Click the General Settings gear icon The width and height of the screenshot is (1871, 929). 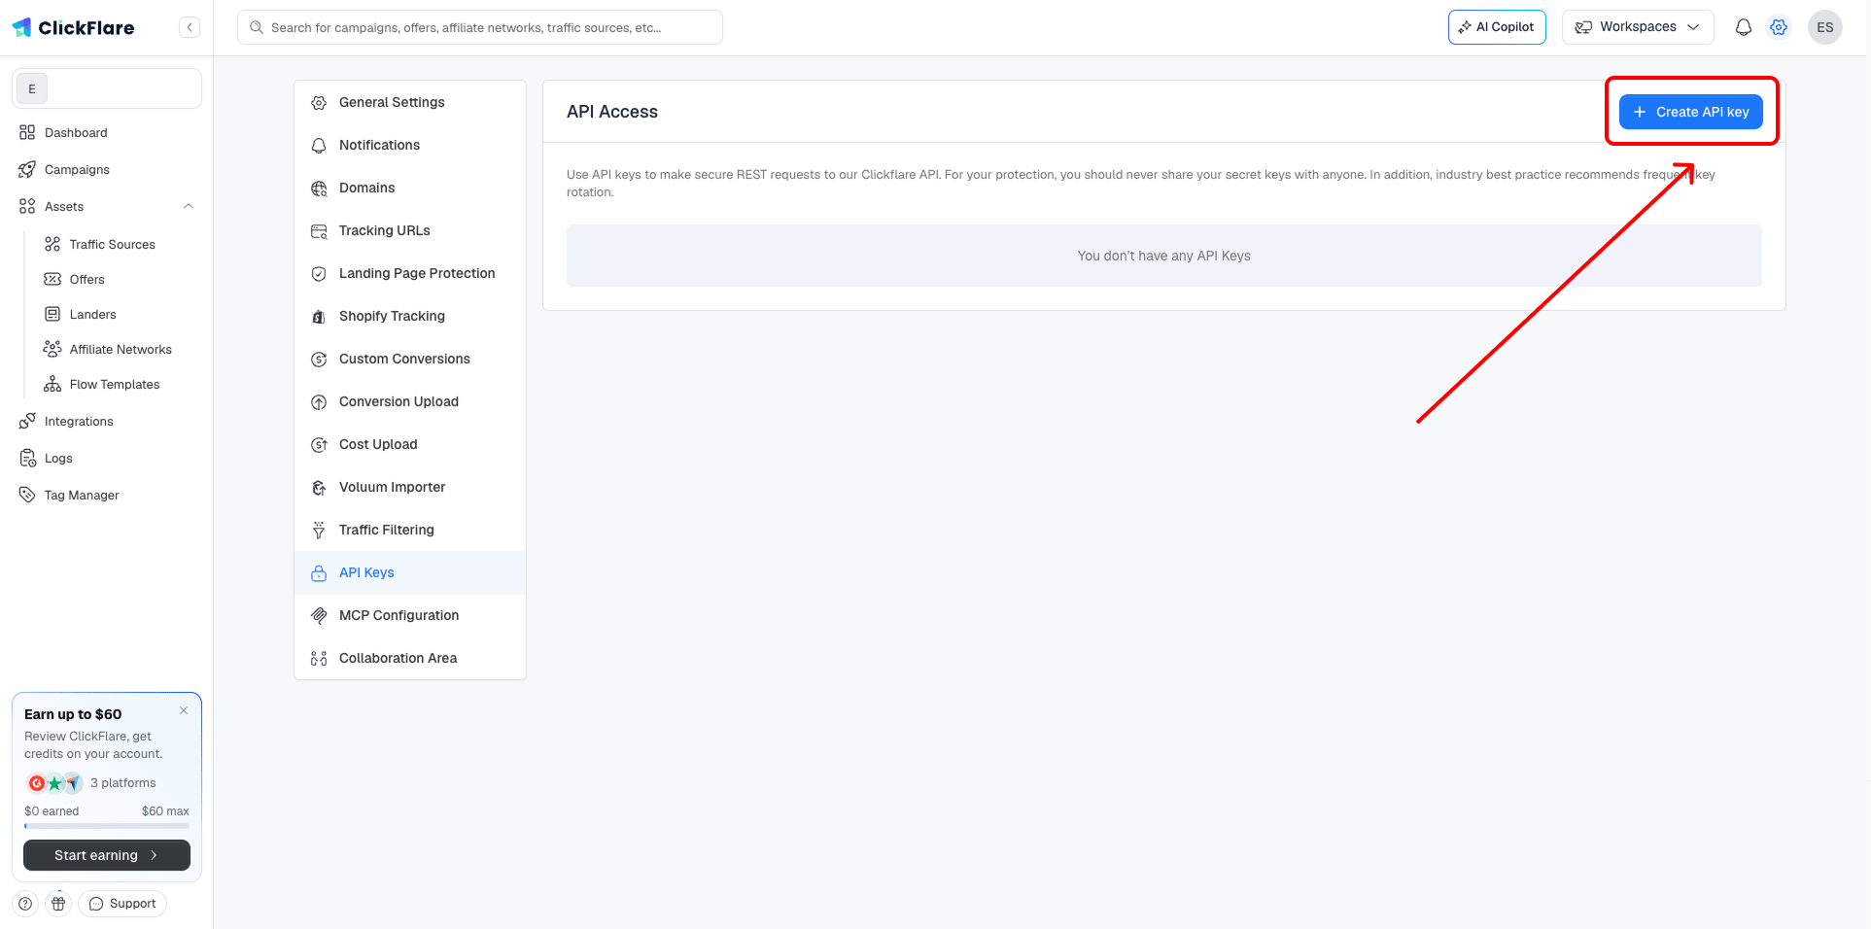click(x=319, y=103)
